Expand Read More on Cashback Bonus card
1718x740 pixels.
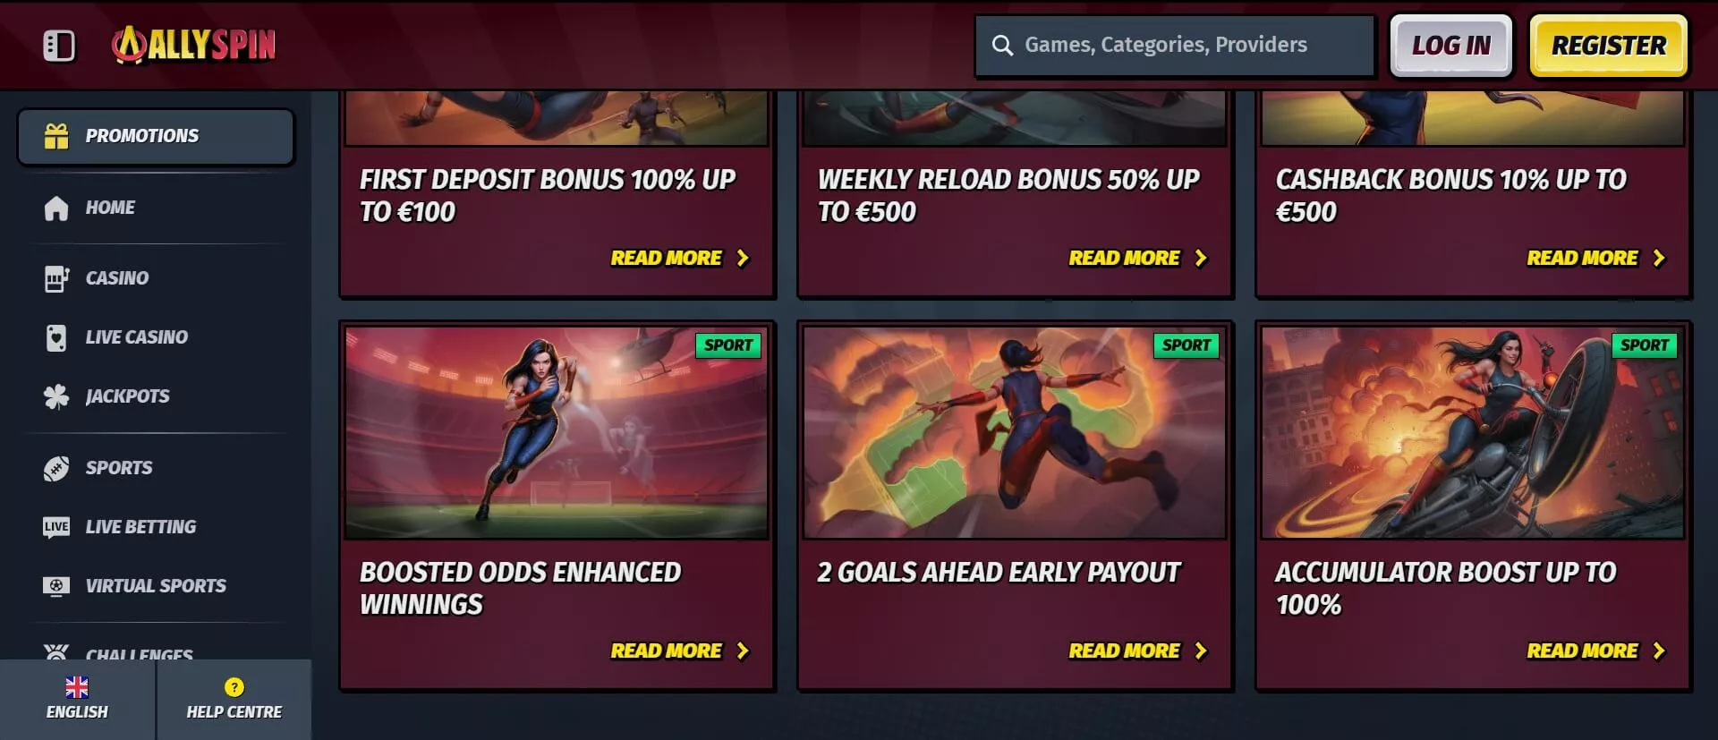(1595, 258)
